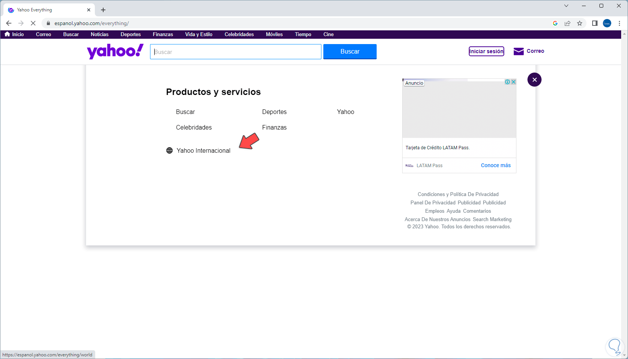
Task: Open Vida y Estilo section
Action: (x=199, y=34)
